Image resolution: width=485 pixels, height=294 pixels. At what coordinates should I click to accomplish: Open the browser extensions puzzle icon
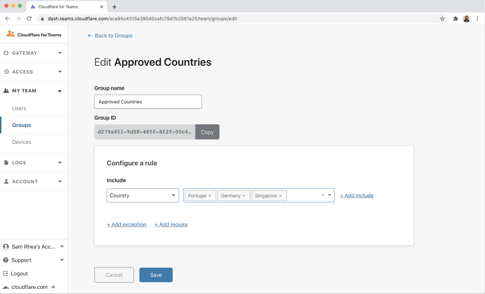456,19
